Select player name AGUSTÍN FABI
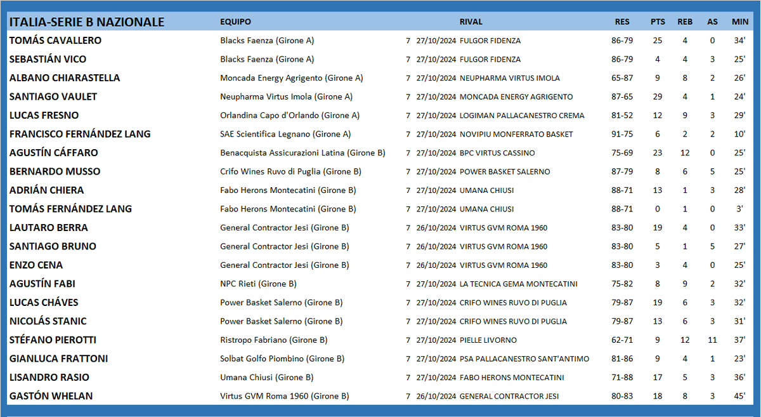 pos(42,284)
